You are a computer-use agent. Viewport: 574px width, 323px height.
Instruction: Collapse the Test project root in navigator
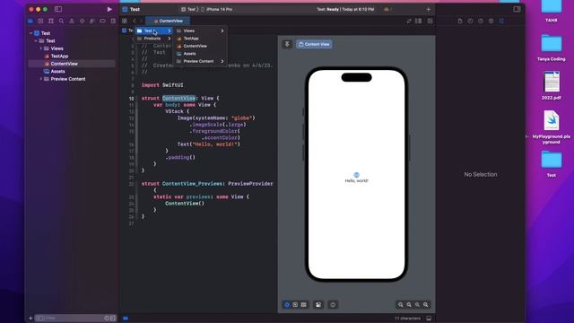[x=30, y=33]
